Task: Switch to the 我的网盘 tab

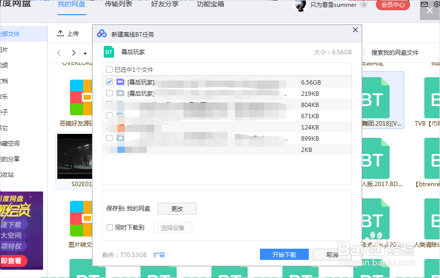Action: (x=71, y=4)
